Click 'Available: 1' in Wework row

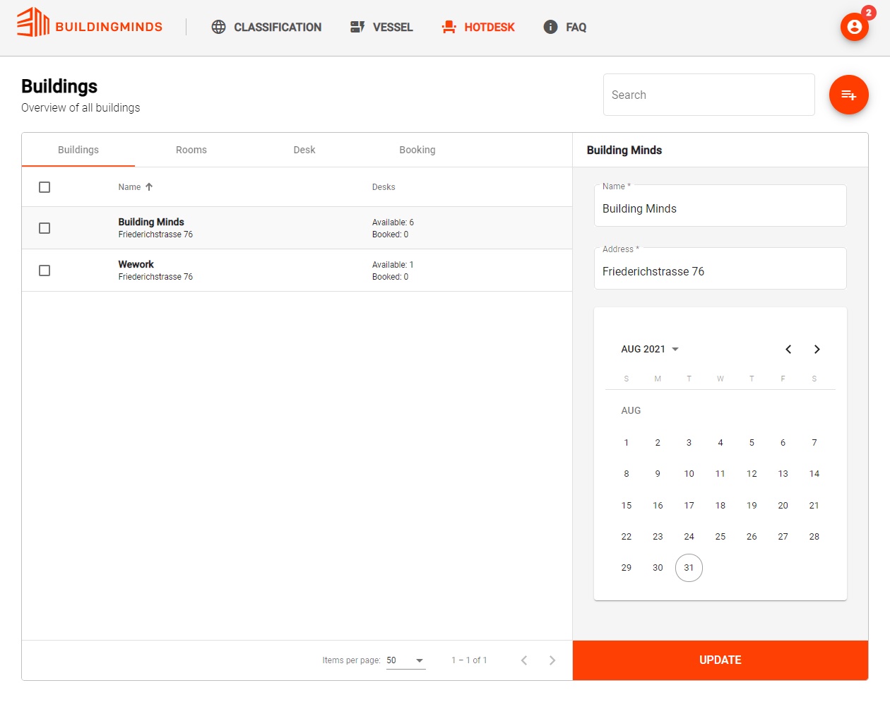point(393,265)
